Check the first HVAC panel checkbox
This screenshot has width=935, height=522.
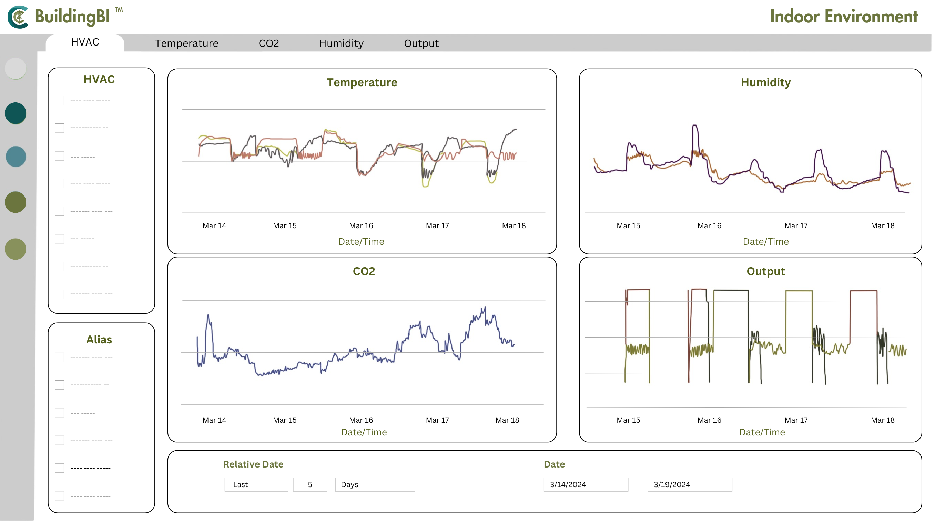60,101
